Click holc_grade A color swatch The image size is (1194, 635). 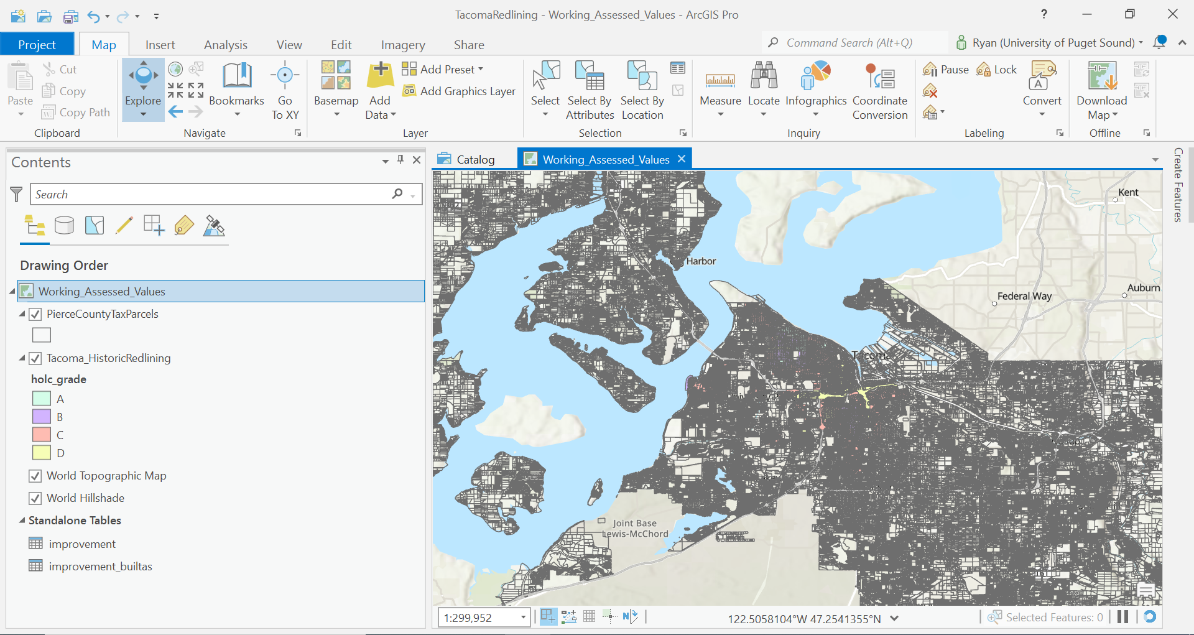click(x=42, y=399)
